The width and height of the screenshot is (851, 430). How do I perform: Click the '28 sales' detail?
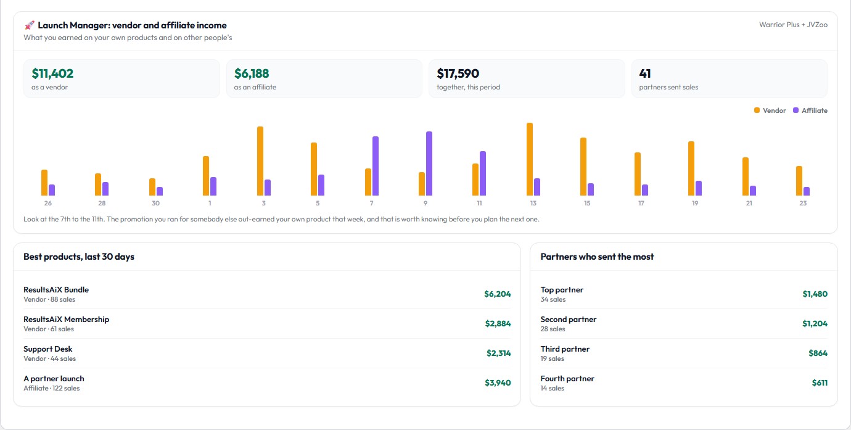553,329
